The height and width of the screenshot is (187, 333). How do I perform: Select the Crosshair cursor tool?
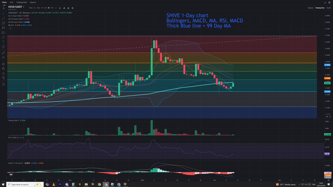(x=3, y=14)
